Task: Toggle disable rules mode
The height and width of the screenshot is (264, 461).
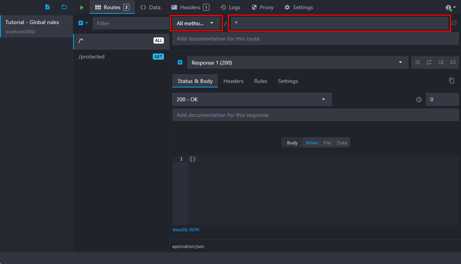Action: click(x=441, y=63)
